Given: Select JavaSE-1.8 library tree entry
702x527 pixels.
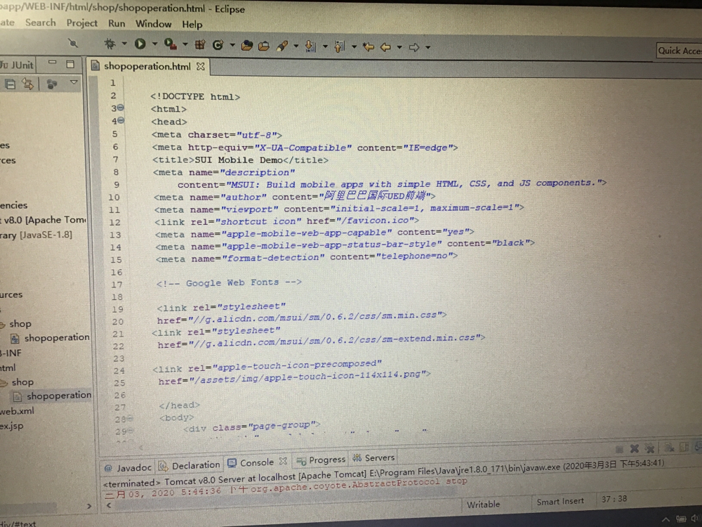Looking at the screenshot, I should [x=36, y=235].
